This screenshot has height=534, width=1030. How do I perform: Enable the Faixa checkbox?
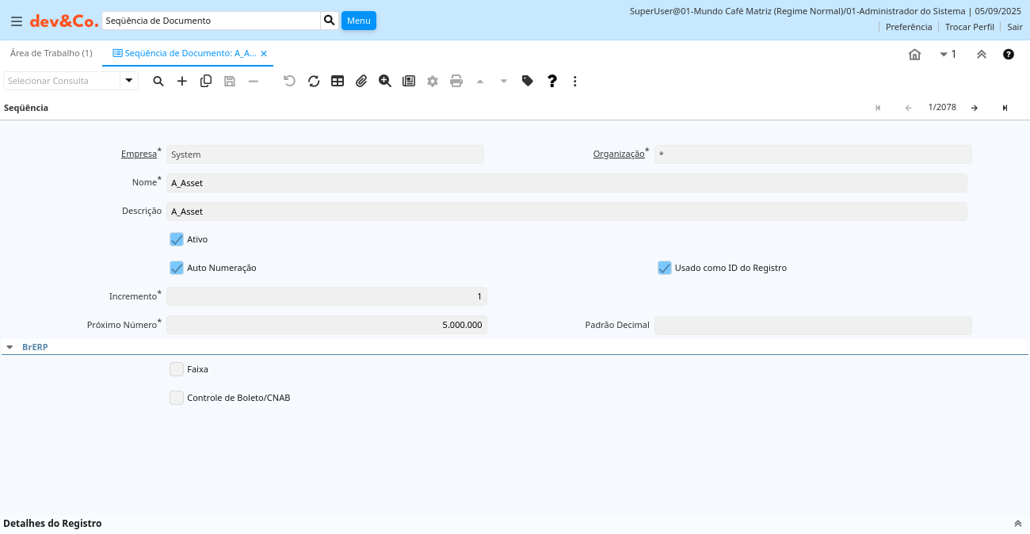click(x=177, y=369)
